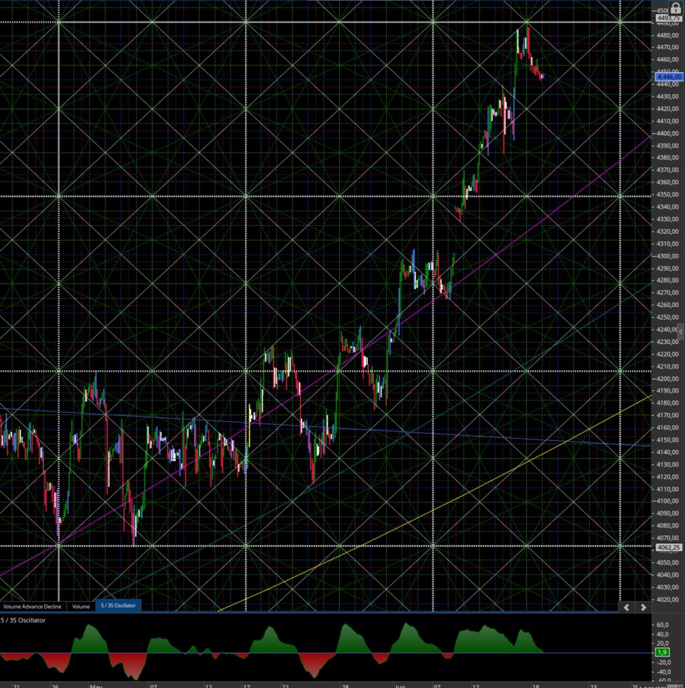Image resolution: width=685 pixels, height=688 pixels.
Task: Click the 4493,75 price marker label
Action: [x=668, y=18]
